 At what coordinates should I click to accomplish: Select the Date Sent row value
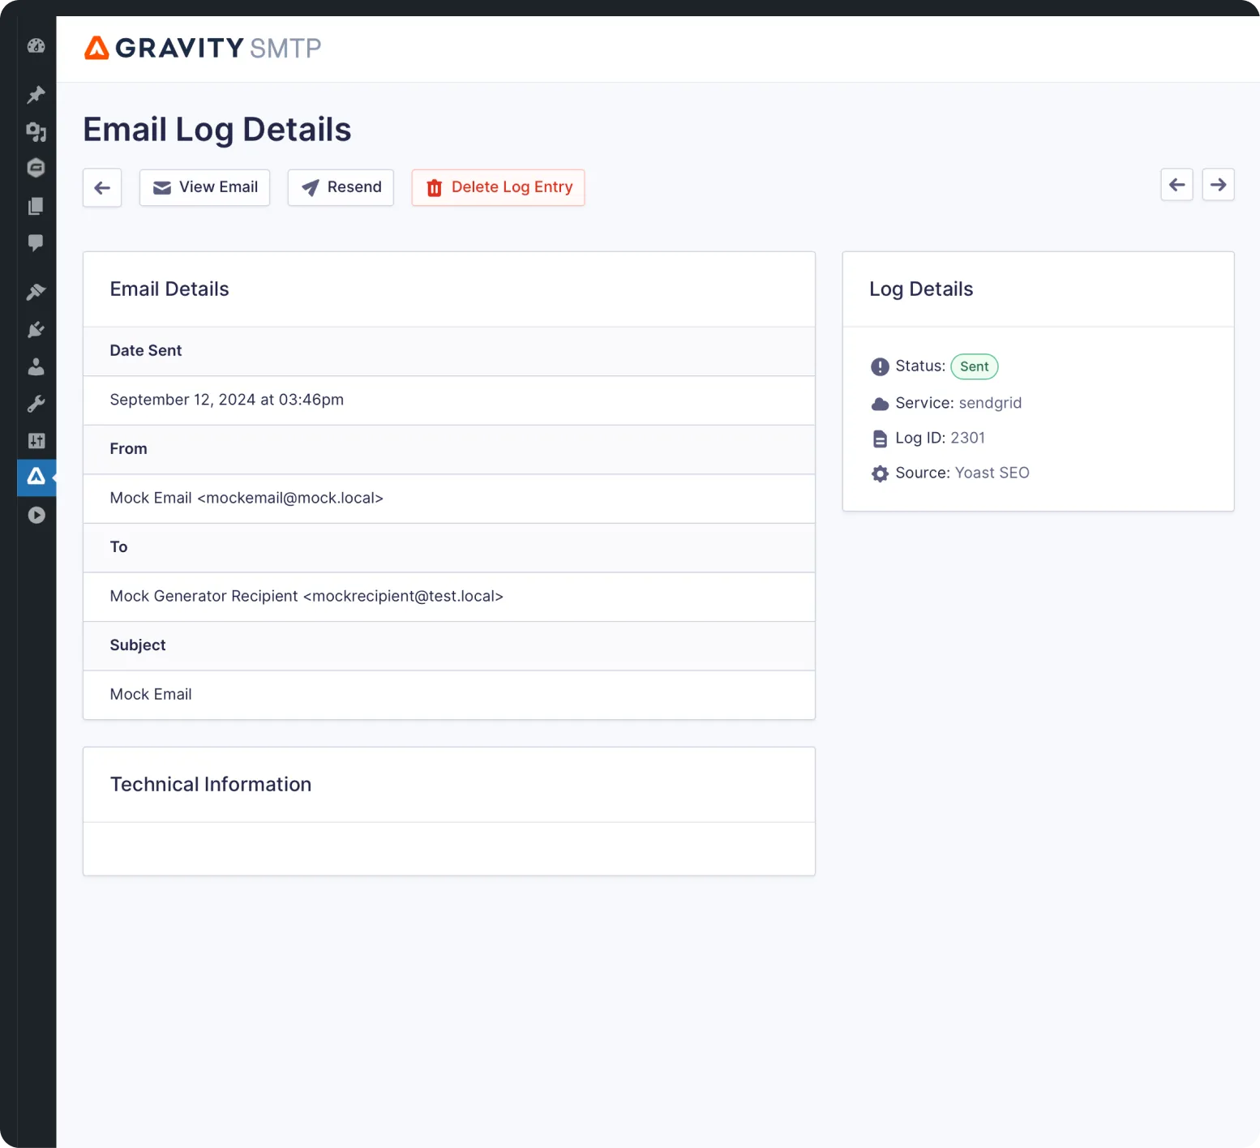click(227, 400)
